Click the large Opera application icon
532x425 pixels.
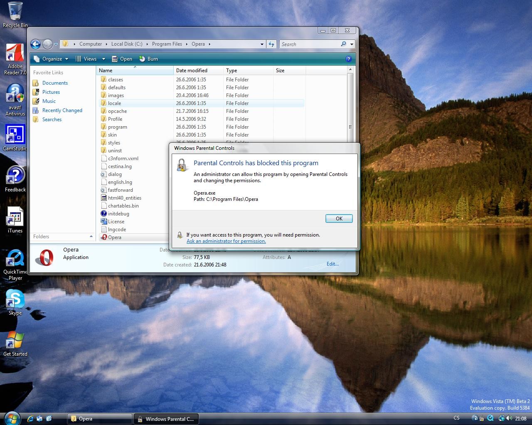click(x=44, y=258)
